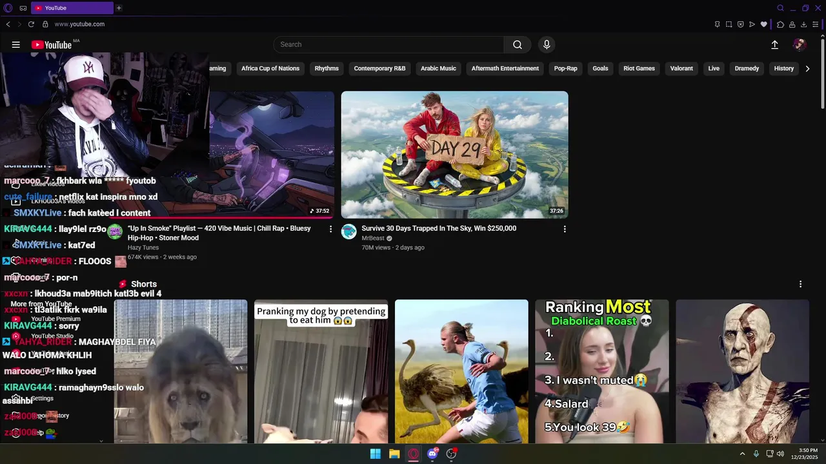Open the player arrow icon in the toolbar
The height and width of the screenshot is (464, 826).
[752, 24]
